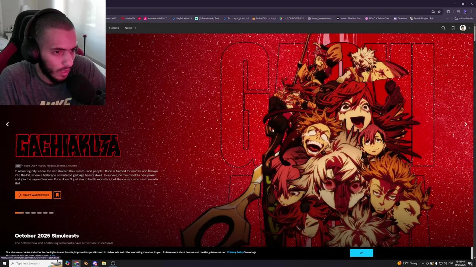The width and height of the screenshot is (476, 267).
Task: Show hidden system tray icons
Action: pyautogui.click(x=423, y=263)
